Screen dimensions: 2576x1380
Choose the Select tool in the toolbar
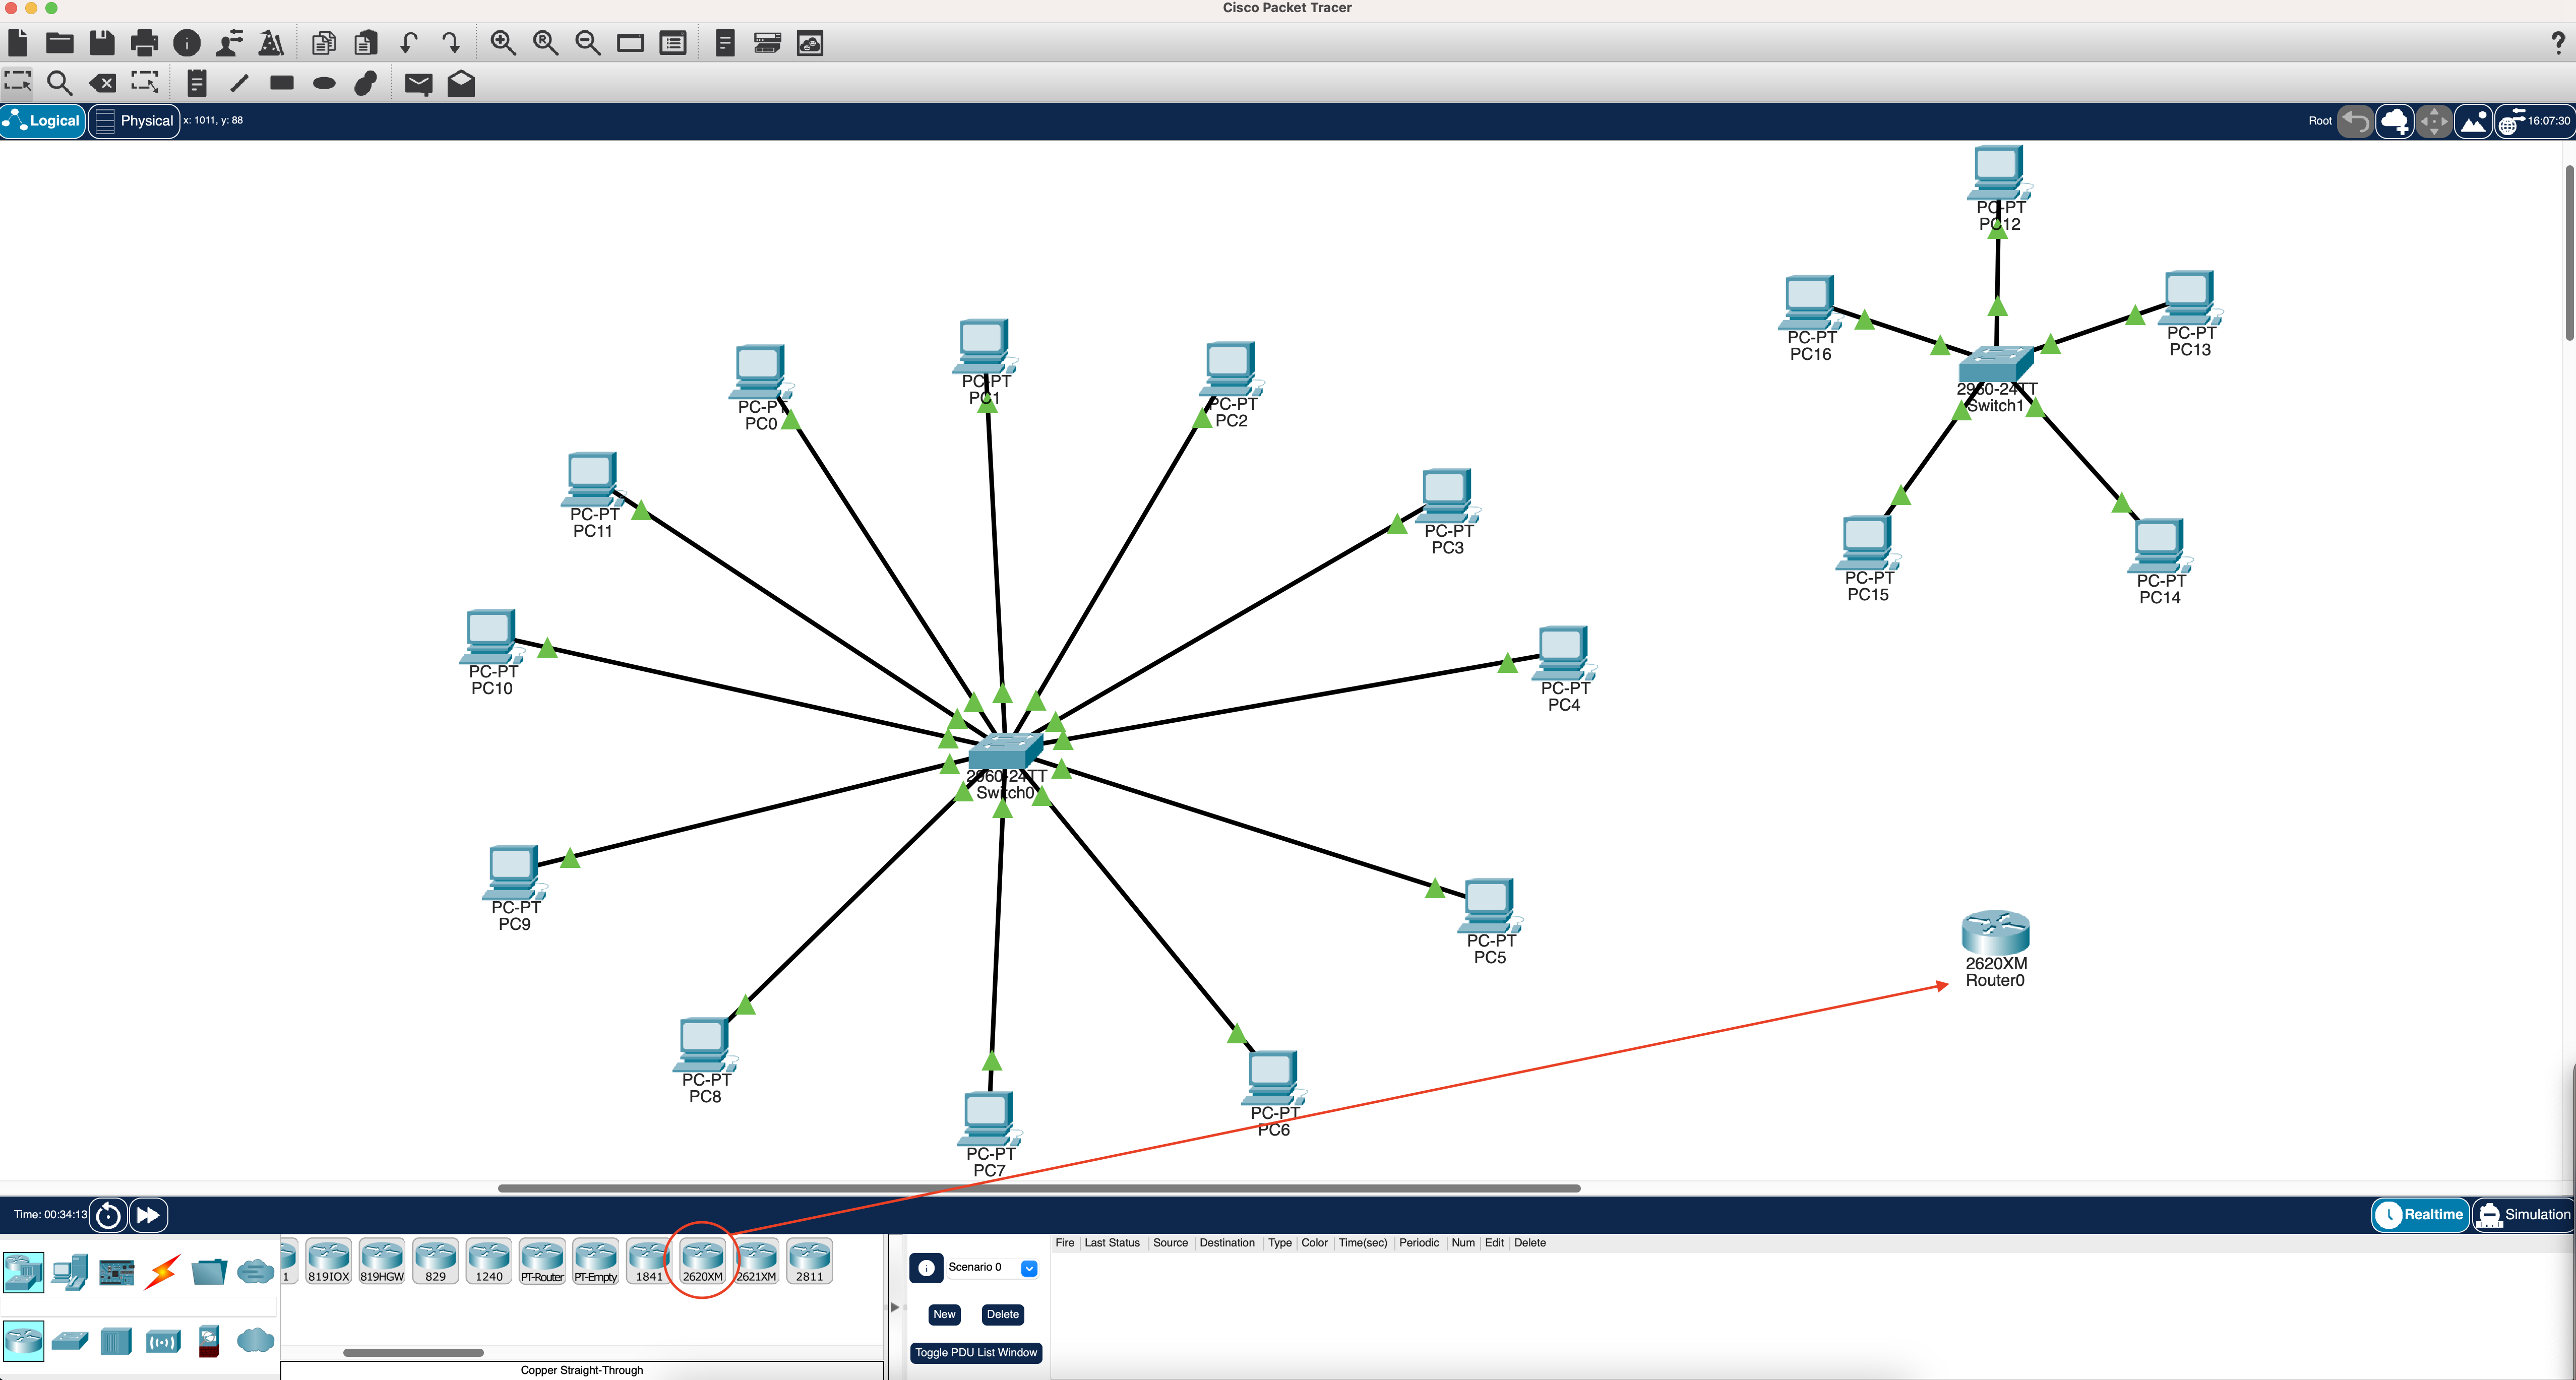point(17,83)
